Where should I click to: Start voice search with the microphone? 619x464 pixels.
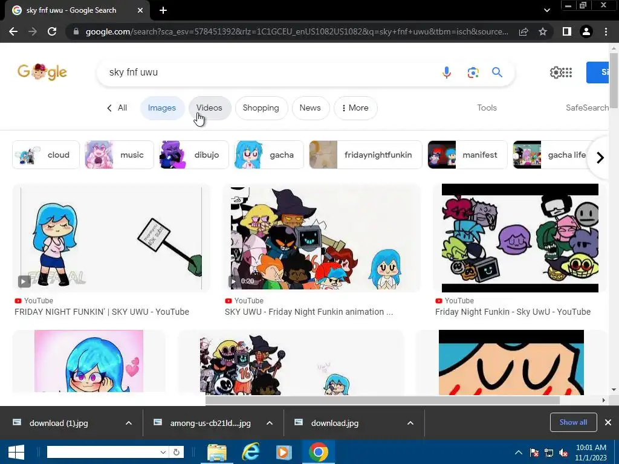click(x=447, y=72)
